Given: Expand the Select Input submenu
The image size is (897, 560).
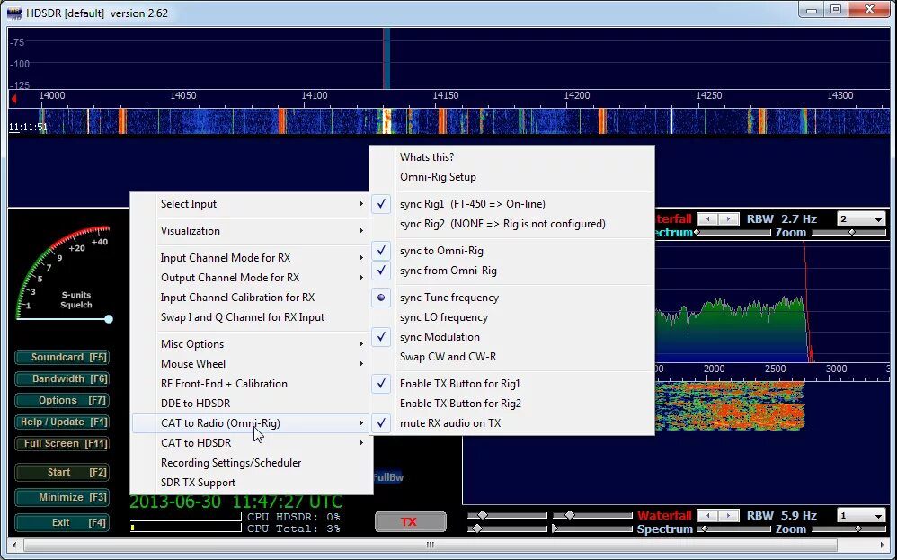Looking at the screenshot, I should (x=251, y=204).
